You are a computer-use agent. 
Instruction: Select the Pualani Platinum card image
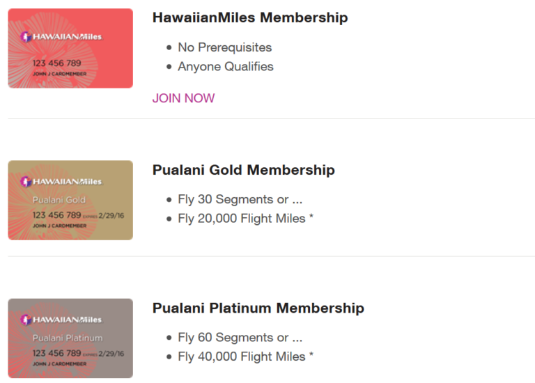point(70,338)
